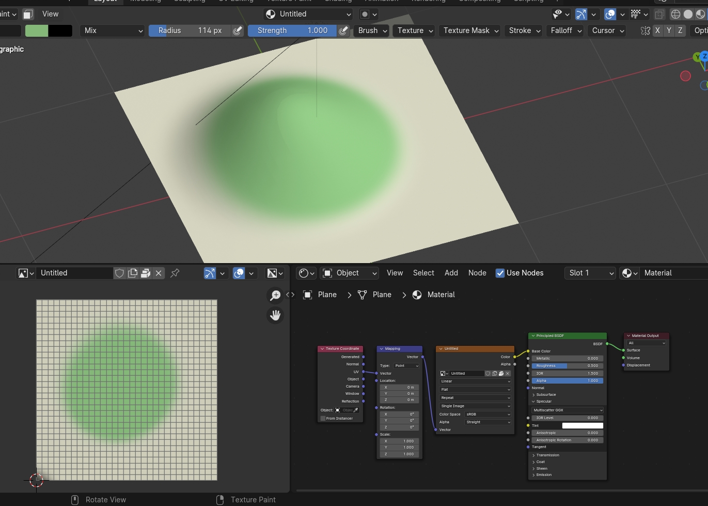
Task: Click the pack image icon in the image editor
Action: pyautogui.click(x=146, y=273)
